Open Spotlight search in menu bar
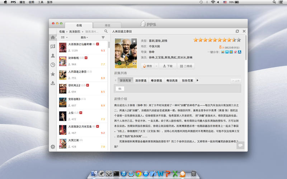Image resolution: width=287 pixels, height=179 pixels. pyautogui.click(x=274, y=2)
